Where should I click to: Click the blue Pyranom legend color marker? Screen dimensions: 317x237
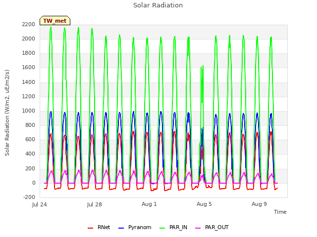coord(121,228)
